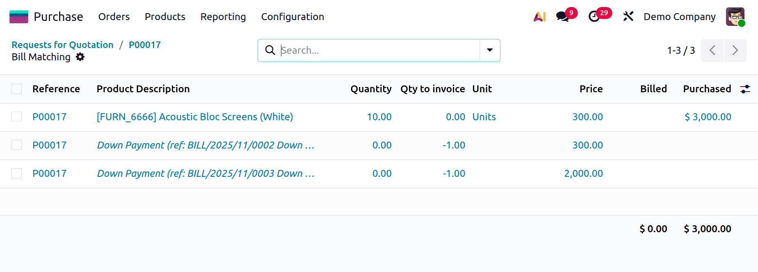Click the $ 3,000.00 Purchased footer total

tap(708, 229)
